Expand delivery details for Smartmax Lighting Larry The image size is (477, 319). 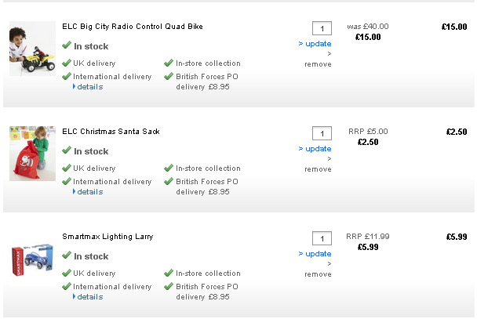pos(89,297)
